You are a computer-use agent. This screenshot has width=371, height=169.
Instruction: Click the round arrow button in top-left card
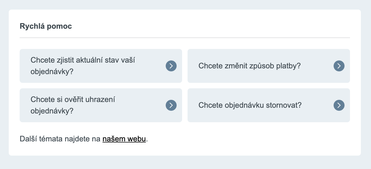(x=171, y=66)
